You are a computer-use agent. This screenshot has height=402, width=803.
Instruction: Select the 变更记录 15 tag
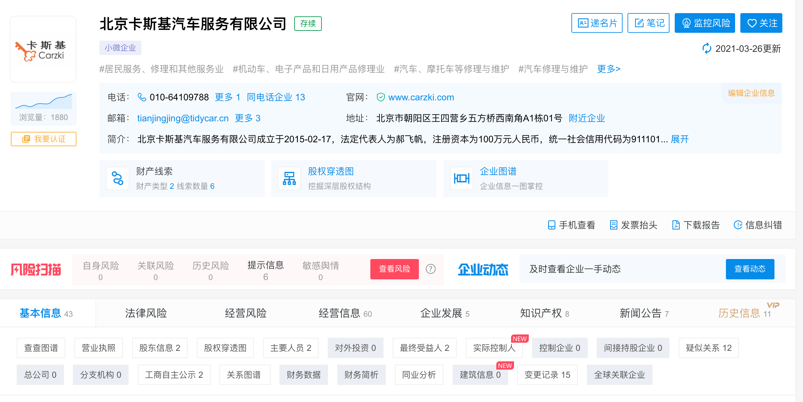(x=547, y=375)
